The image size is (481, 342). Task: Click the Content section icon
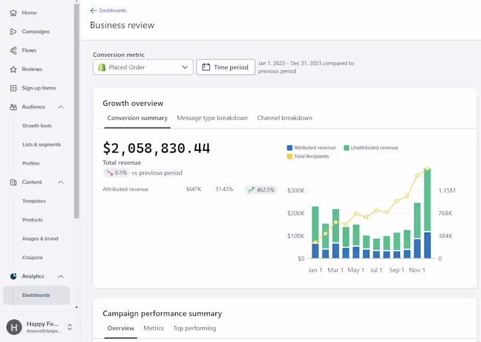pos(13,182)
